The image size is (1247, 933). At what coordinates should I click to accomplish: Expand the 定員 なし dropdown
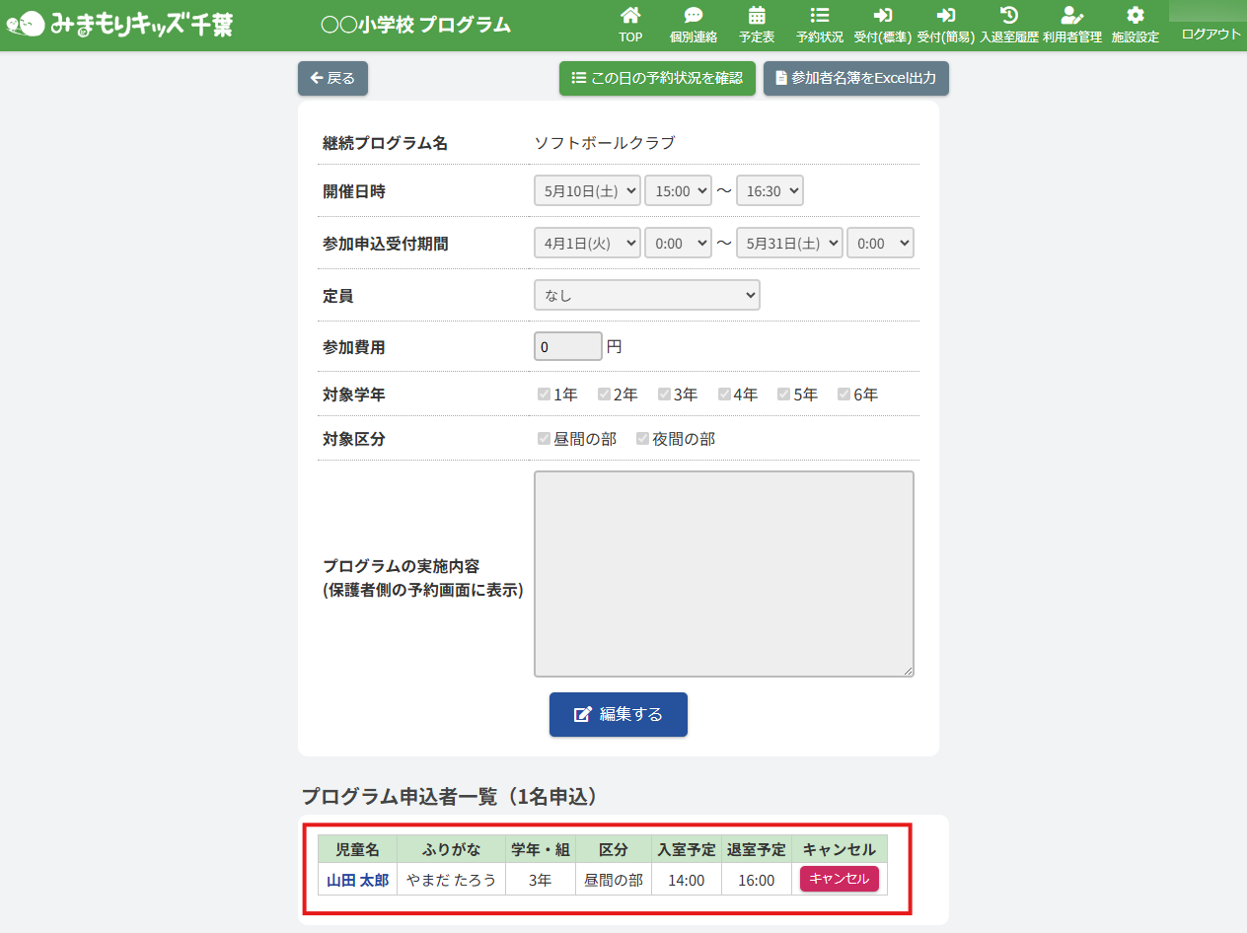[646, 295]
